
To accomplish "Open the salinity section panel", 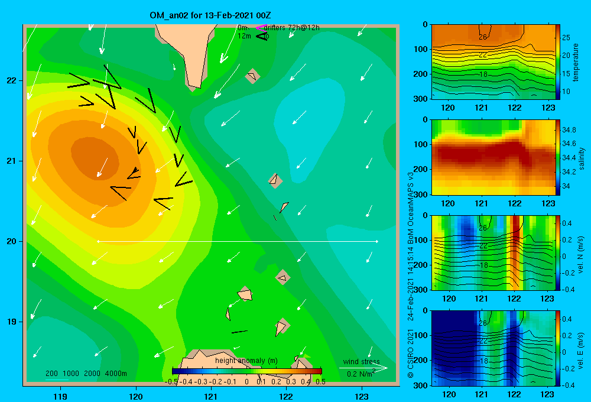I will (x=493, y=157).
